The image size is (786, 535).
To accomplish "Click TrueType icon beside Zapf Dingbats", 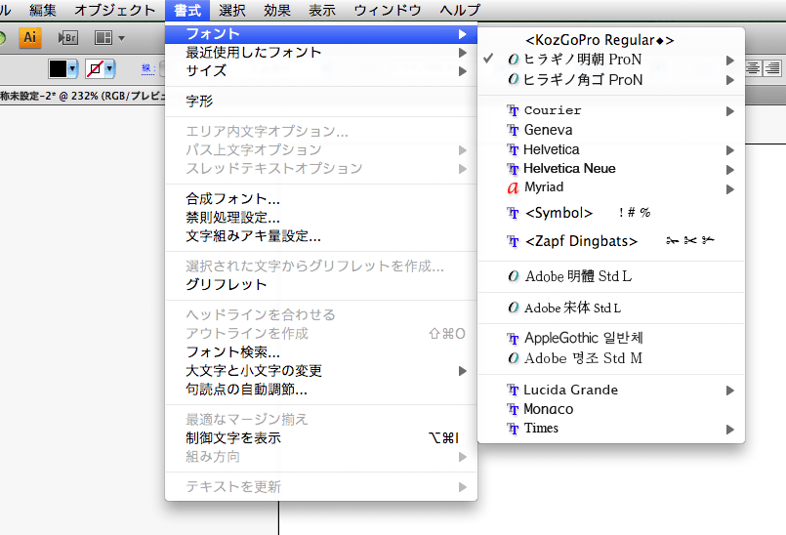I will coord(513,242).
